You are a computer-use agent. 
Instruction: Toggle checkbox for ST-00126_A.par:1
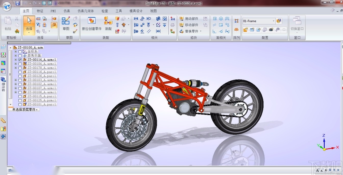pos(20,76)
